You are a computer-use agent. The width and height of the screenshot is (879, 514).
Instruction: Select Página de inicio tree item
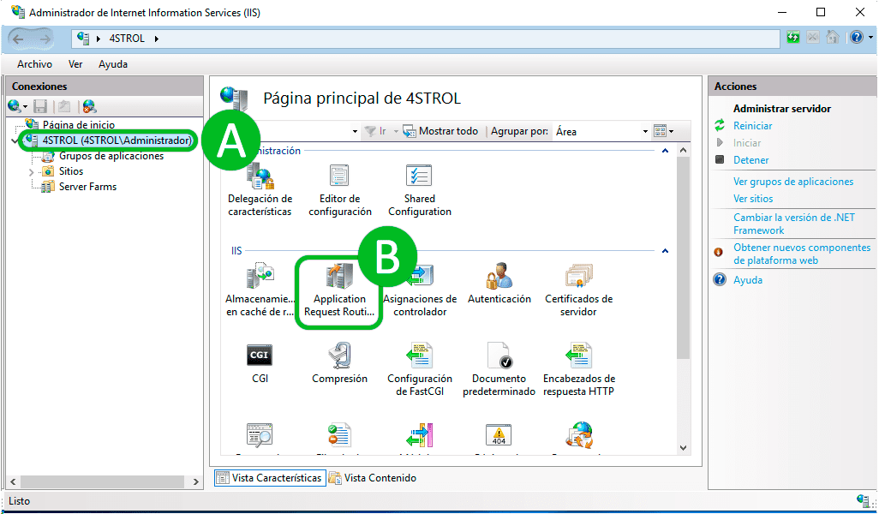click(79, 125)
